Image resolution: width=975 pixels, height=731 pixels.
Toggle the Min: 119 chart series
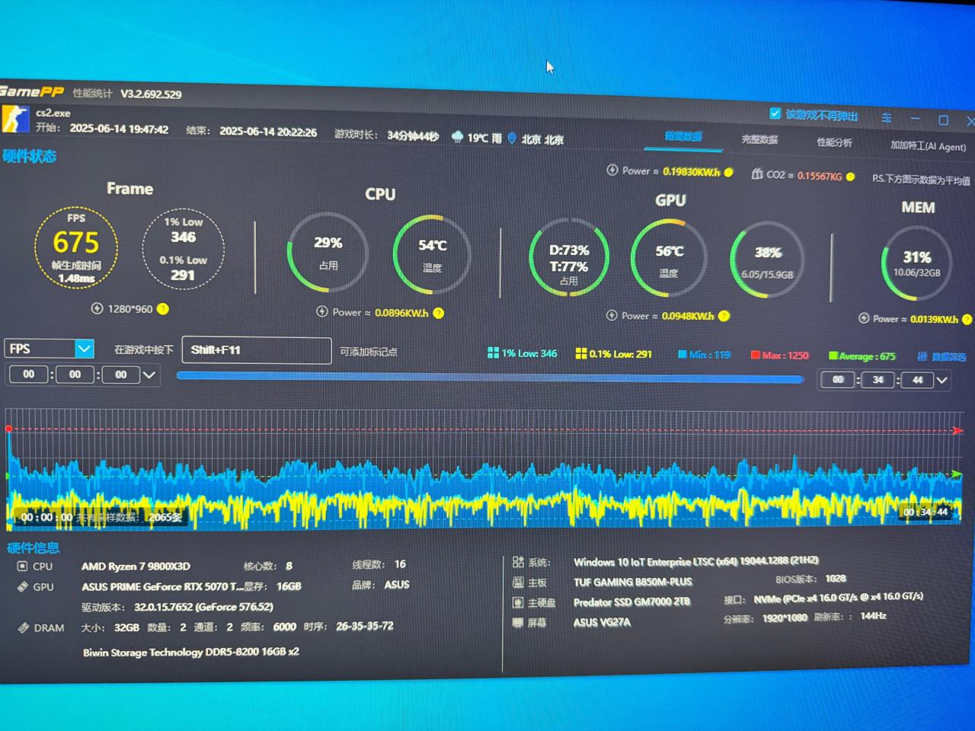click(704, 354)
